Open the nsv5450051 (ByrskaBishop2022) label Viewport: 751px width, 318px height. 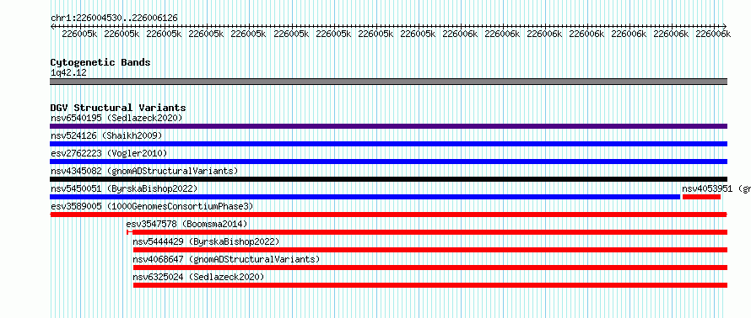pyautogui.click(x=124, y=188)
